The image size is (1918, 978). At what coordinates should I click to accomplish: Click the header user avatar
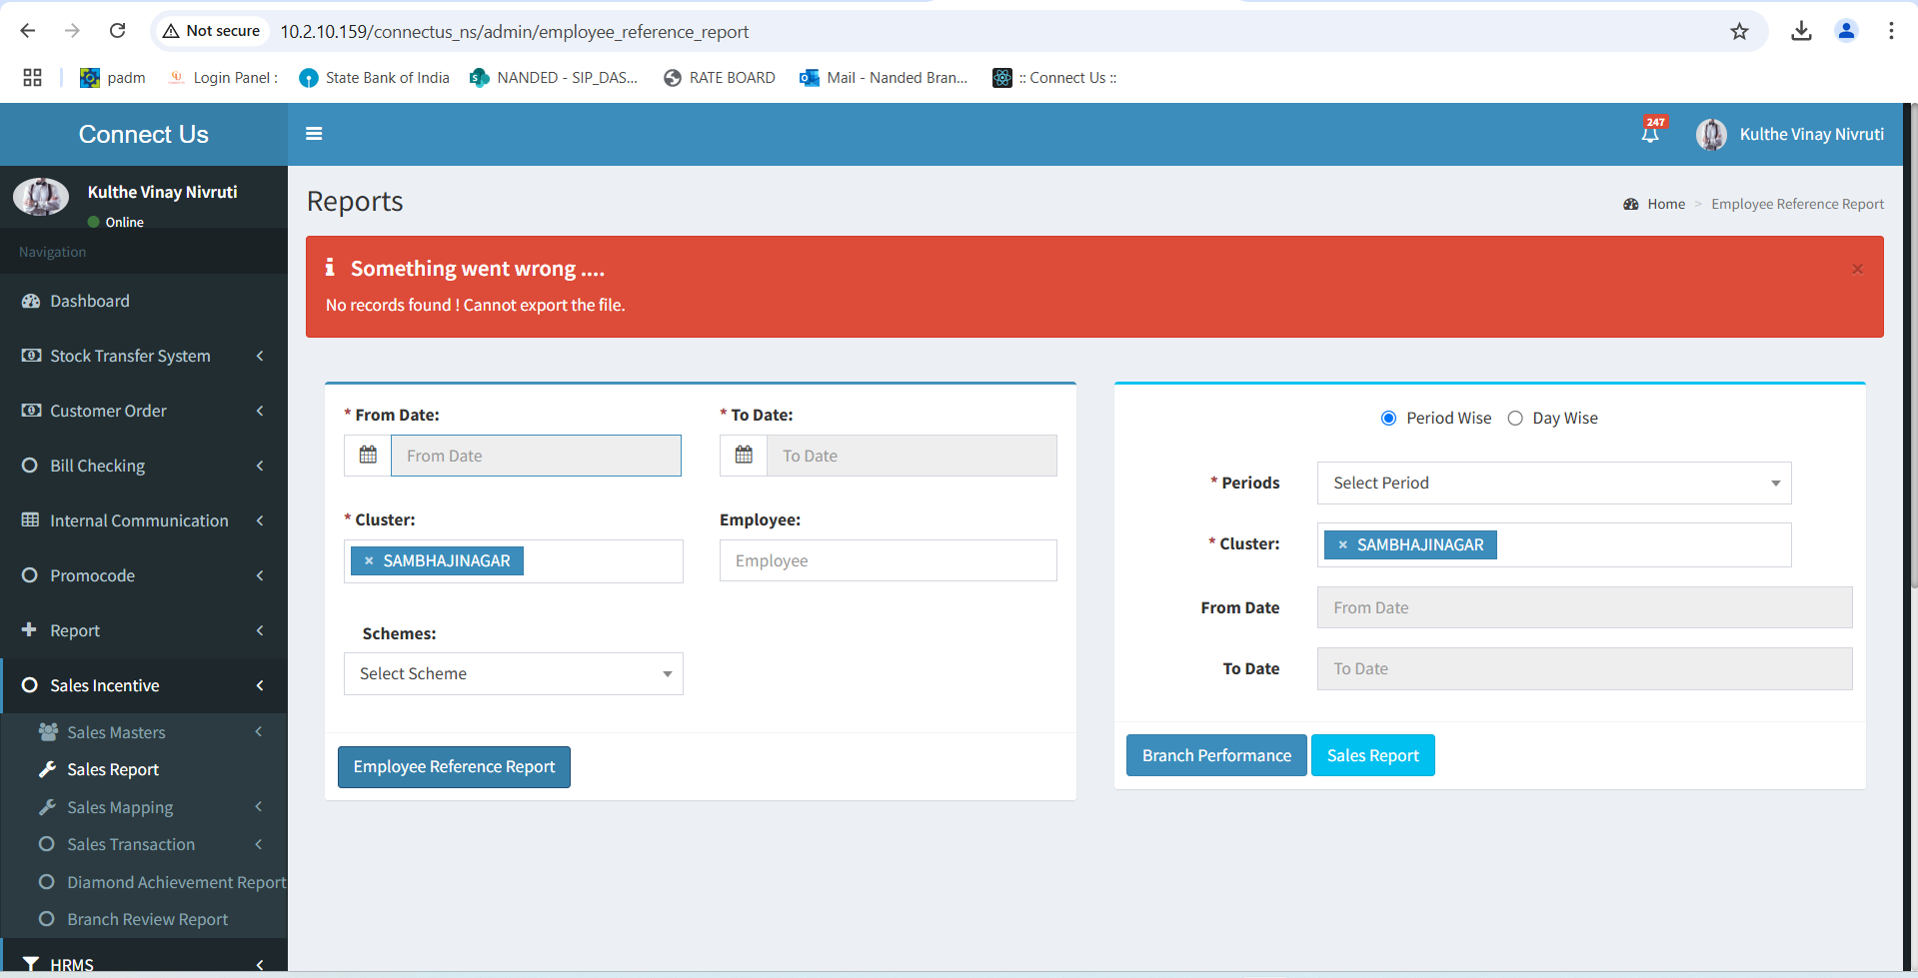click(x=1711, y=134)
